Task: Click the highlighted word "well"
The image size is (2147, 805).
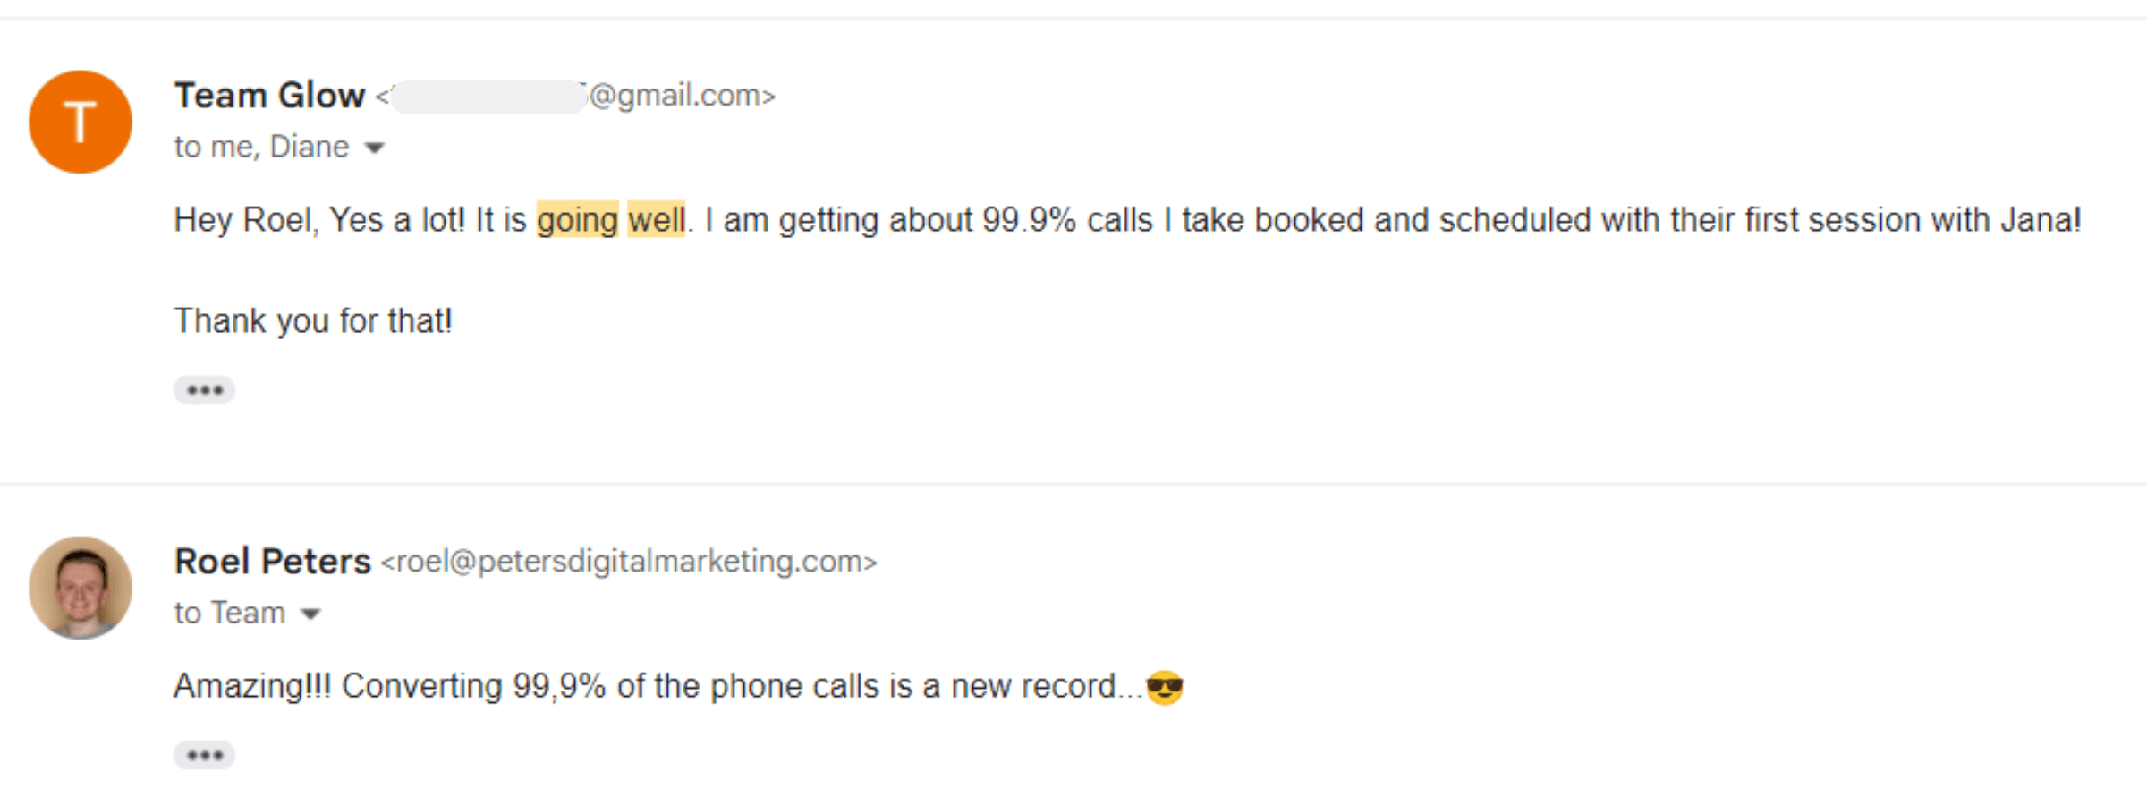Action: coord(657,220)
